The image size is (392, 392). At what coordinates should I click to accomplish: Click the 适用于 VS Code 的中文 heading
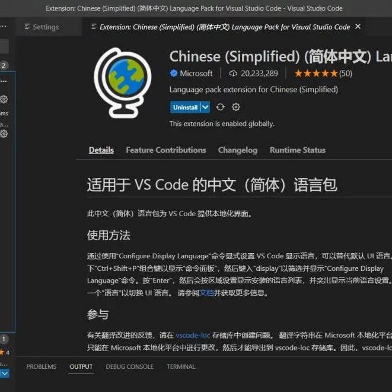[x=212, y=185]
